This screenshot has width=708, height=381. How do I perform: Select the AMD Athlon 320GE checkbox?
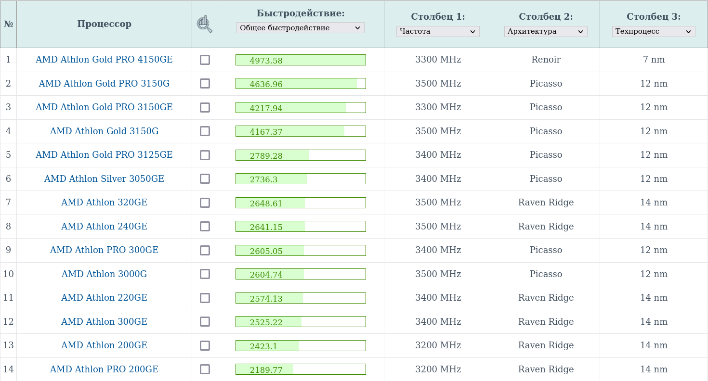click(x=205, y=203)
